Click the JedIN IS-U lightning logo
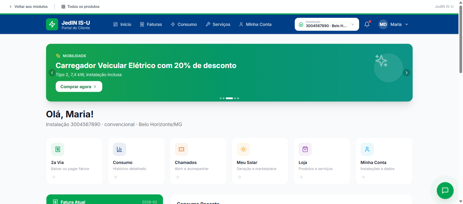 point(52,24)
